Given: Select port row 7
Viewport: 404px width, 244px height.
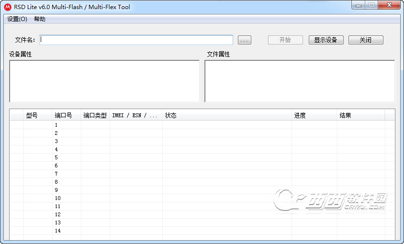Looking at the screenshot, I should pos(202,174).
